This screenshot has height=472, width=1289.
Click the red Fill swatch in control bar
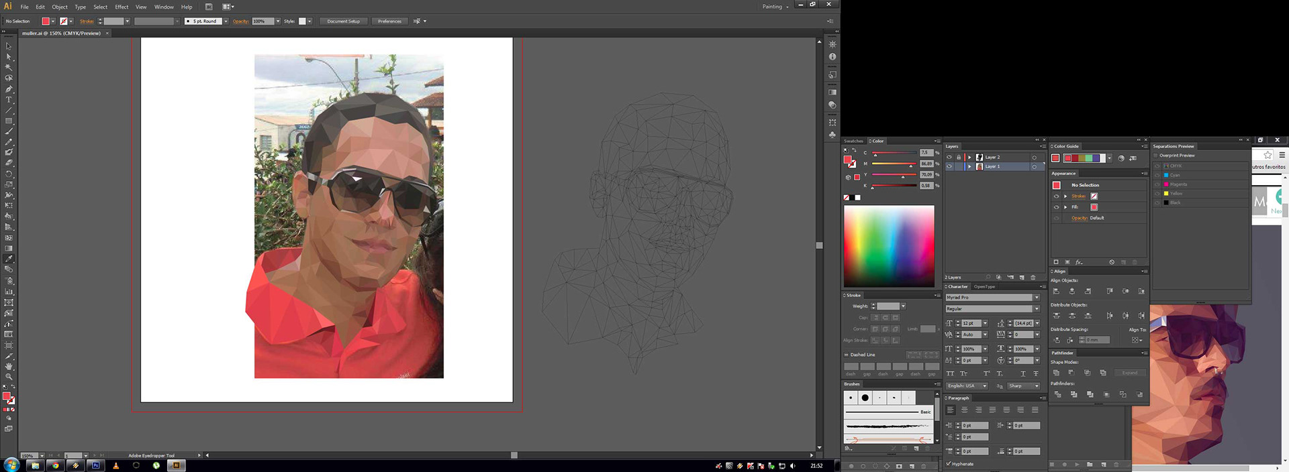pos(46,21)
